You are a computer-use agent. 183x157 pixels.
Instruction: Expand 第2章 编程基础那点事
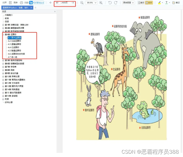(3, 28)
